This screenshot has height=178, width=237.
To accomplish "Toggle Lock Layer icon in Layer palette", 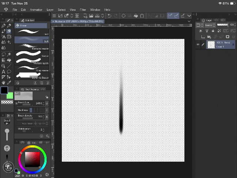I will [x=213, y=31].
